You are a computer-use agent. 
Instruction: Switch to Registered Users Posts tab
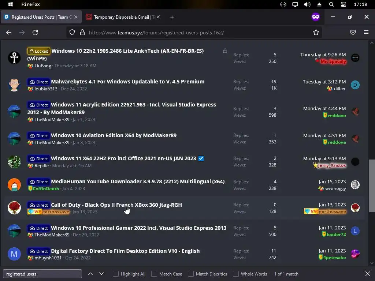[41, 17]
